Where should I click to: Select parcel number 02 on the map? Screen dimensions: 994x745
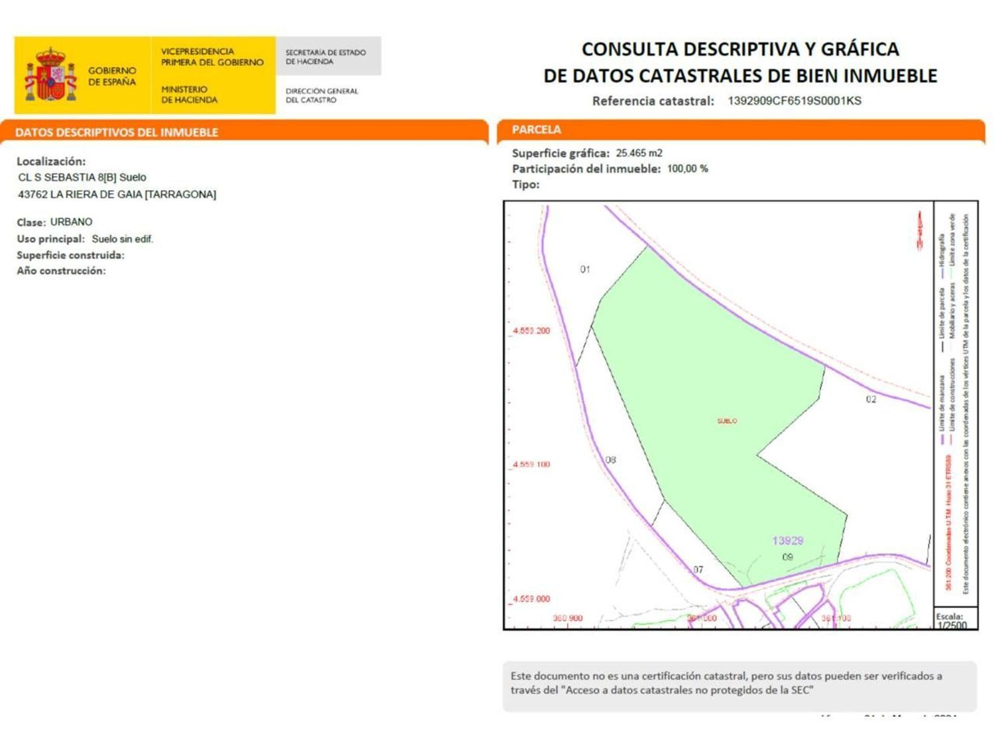coord(871,399)
